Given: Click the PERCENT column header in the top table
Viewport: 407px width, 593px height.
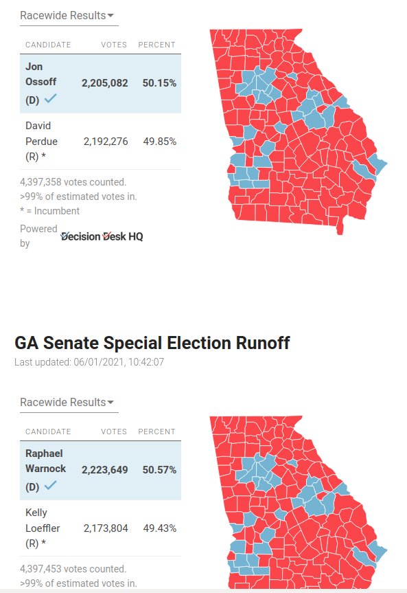Looking at the screenshot, I should coord(156,45).
